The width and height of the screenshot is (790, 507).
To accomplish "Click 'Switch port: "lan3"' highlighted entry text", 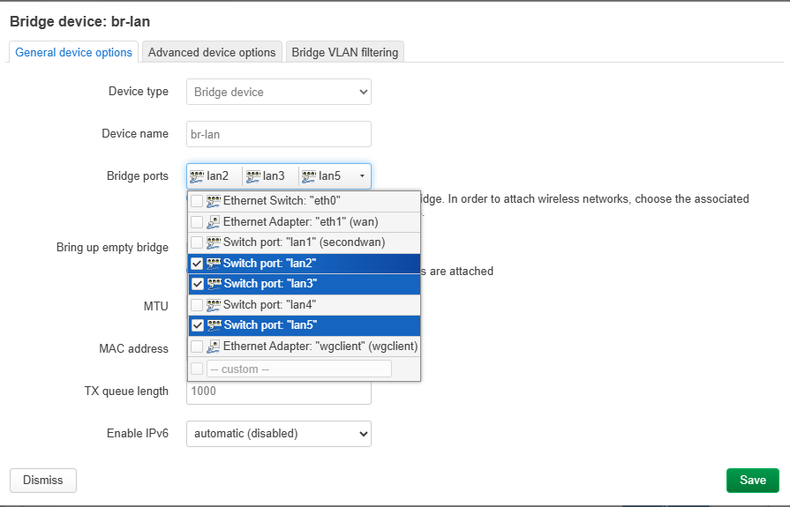I will [271, 284].
